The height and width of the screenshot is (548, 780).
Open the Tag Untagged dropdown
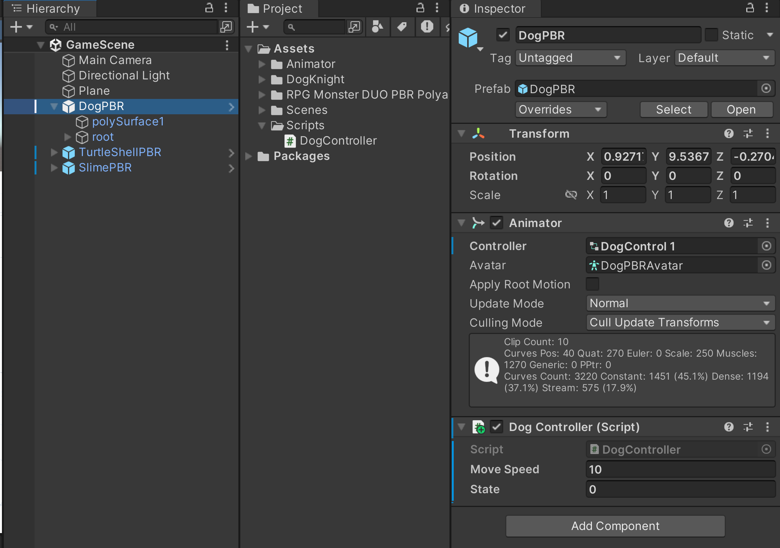click(x=570, y=58)
